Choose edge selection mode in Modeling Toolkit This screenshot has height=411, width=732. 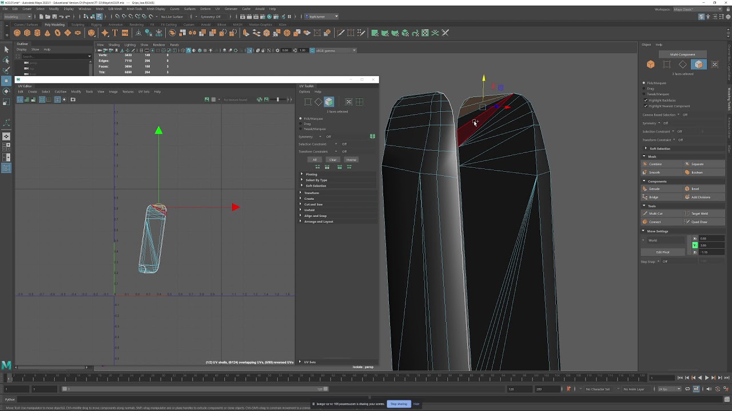point(682,65)
